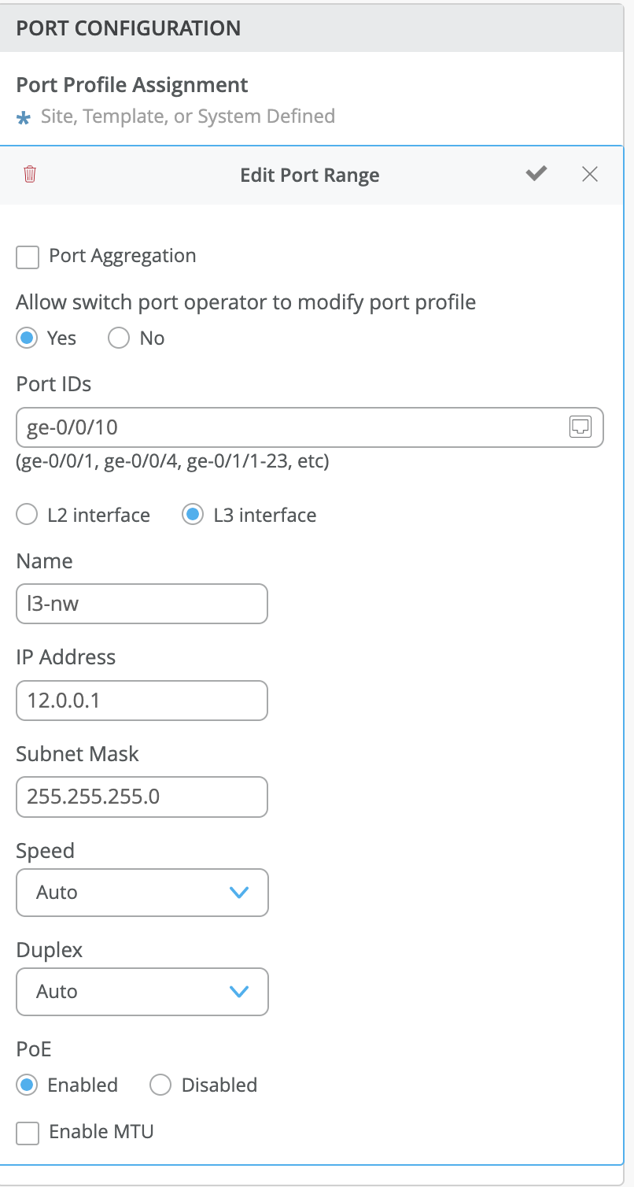Click the Subnet Mask input field
This screenshot has height=1187, width=634.
click(x=142, y=797)
